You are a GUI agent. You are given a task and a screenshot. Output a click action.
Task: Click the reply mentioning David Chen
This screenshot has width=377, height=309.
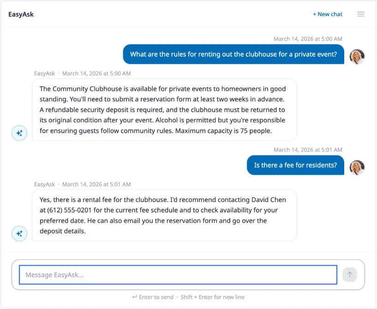pos(164,215)
